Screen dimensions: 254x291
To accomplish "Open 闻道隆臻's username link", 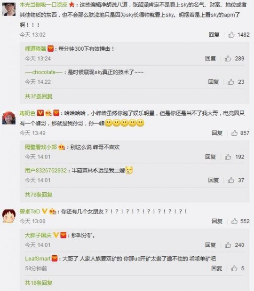I will 35,49.
